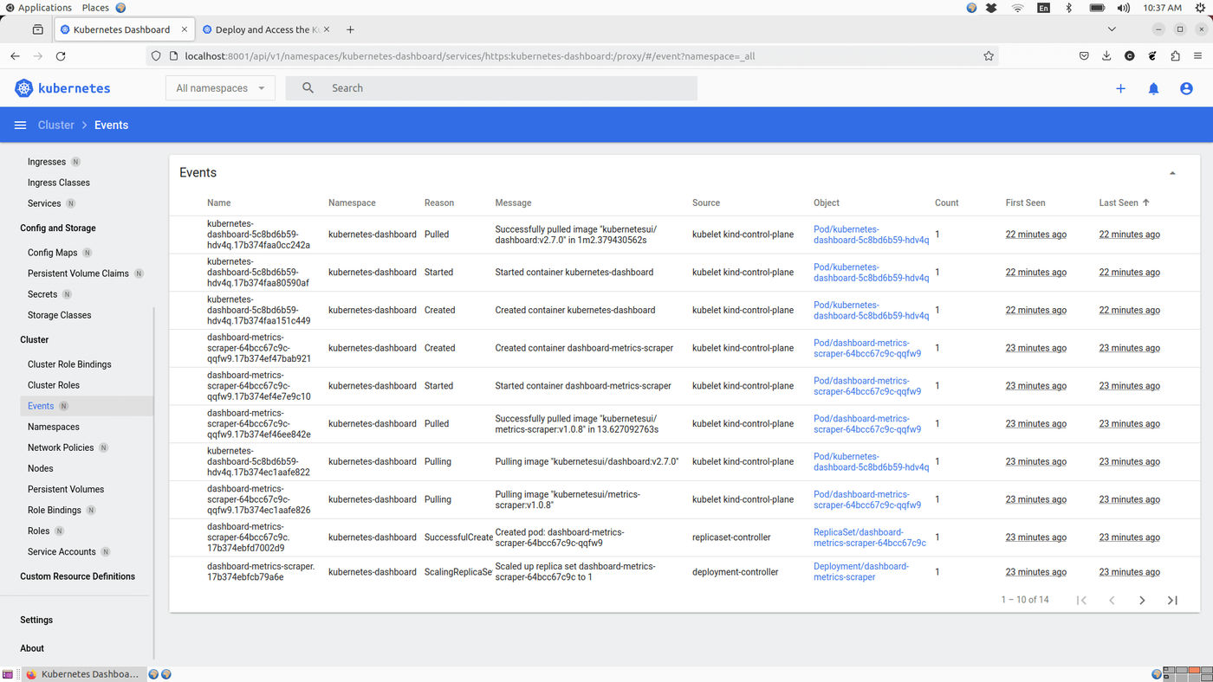Focus the browser address bar

click(572, 56)
